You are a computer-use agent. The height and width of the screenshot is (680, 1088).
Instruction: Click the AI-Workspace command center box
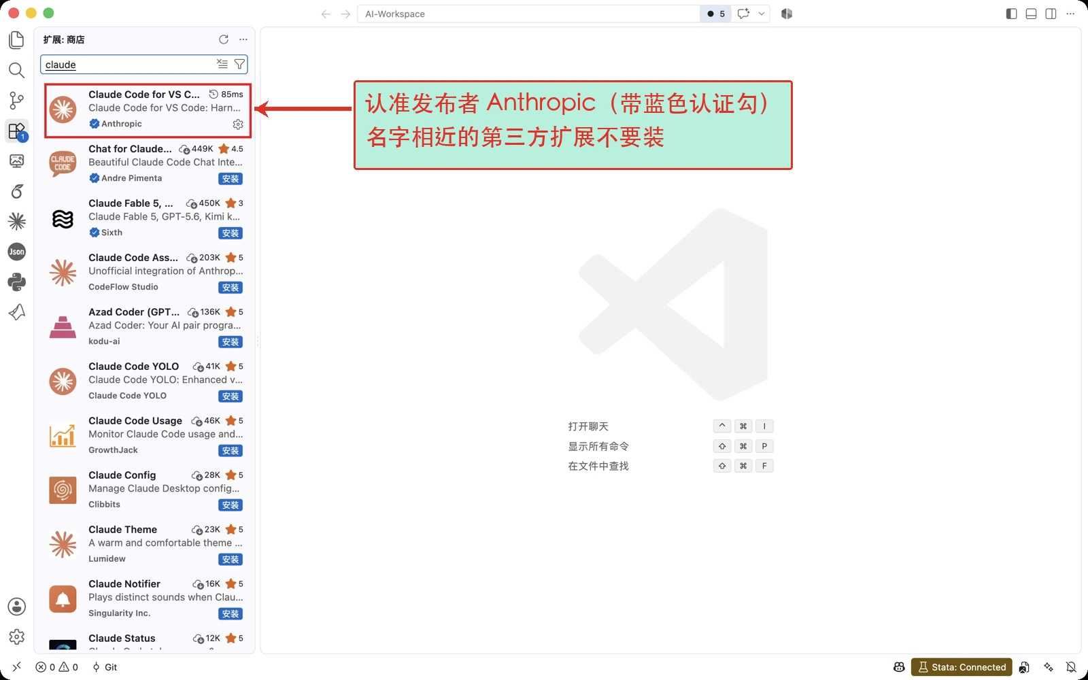tap(529, 14)
